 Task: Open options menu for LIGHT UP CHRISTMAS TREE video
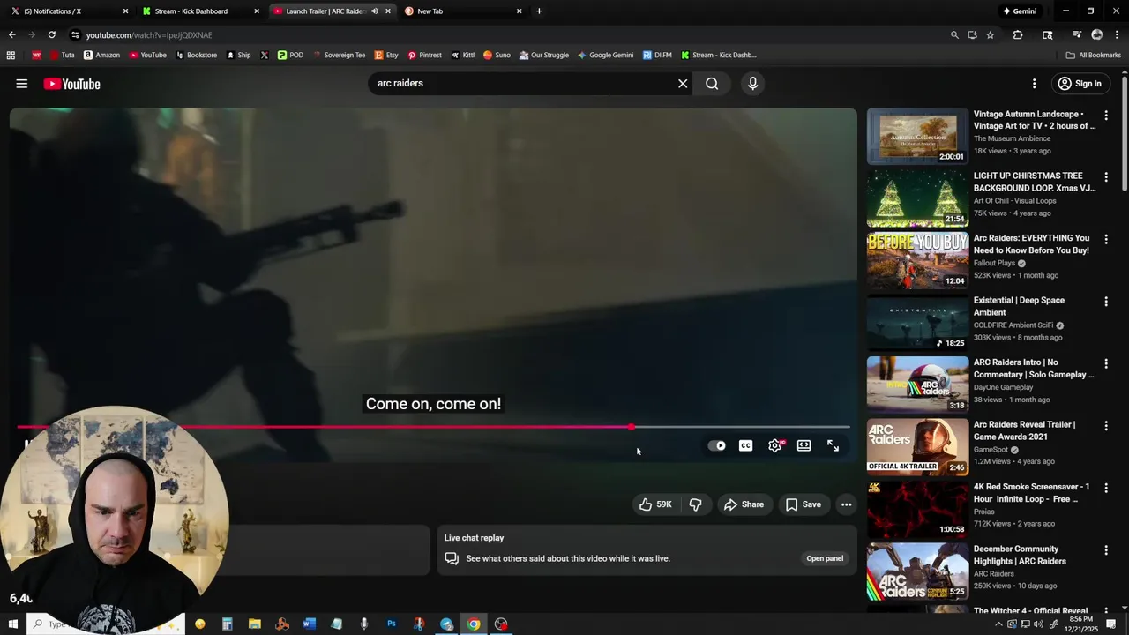coord(1106,177)
